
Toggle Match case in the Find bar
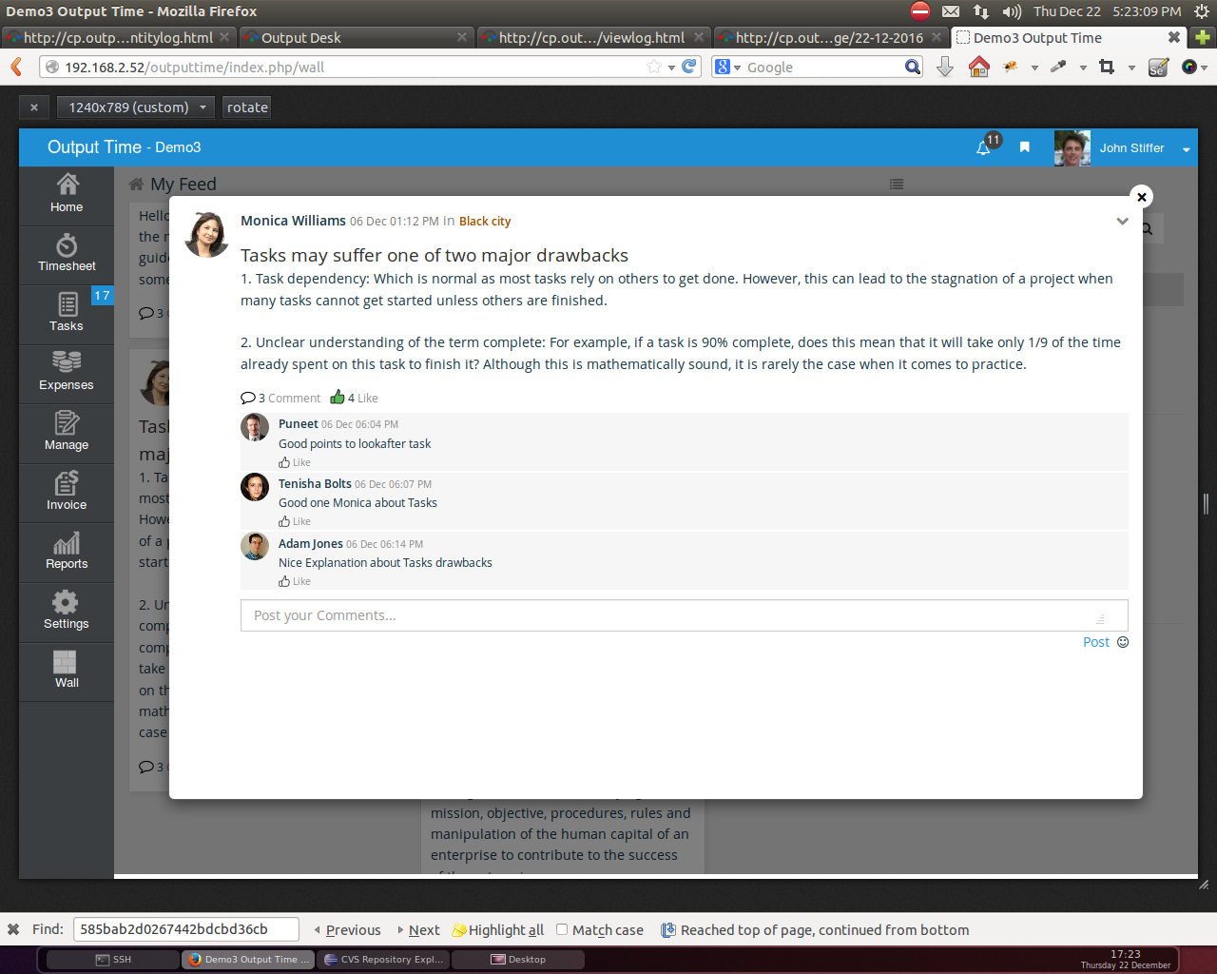tap(561, 930)
